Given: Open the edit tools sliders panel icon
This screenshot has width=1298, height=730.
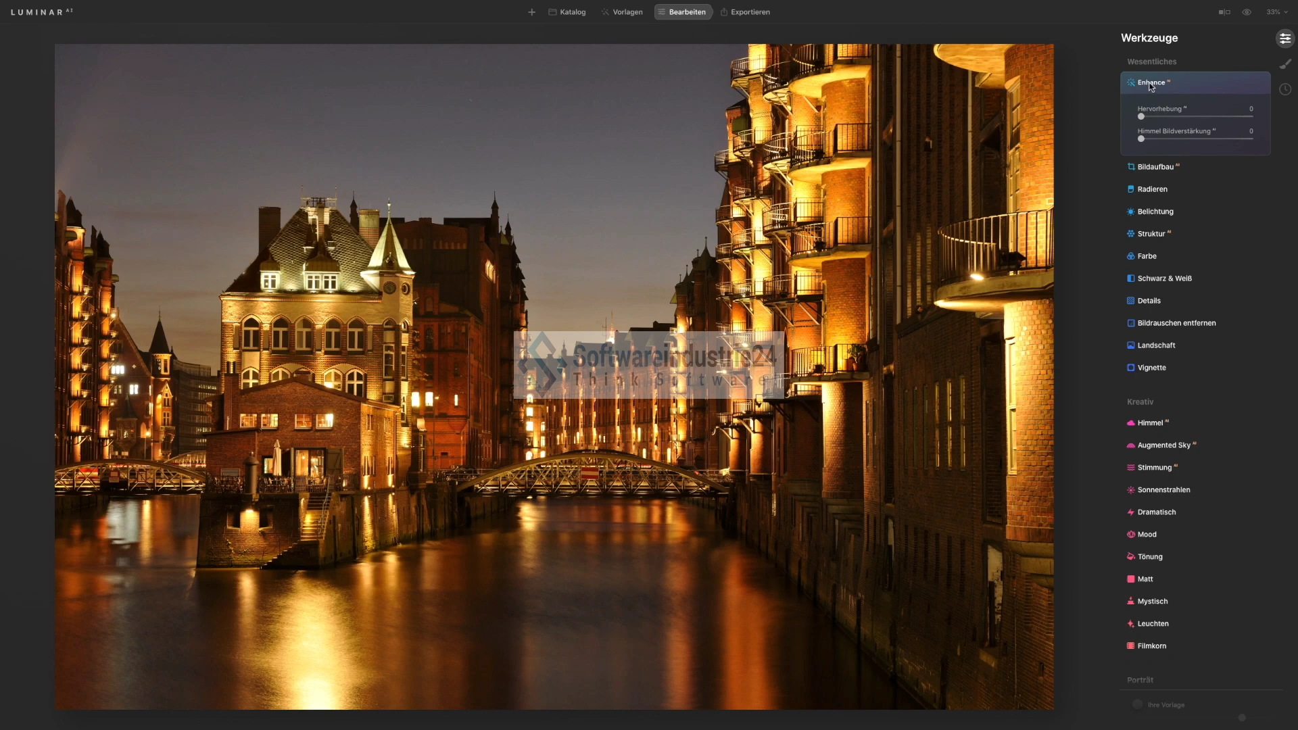Looking at the screenshot, I should pos(1284,39).
